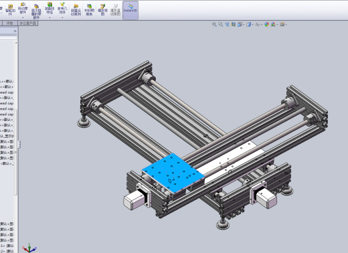
Task: Click the Previous View icon
Action: [227, 25]
